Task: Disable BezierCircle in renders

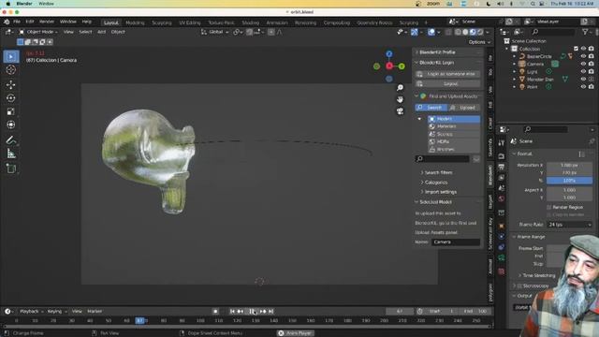Action: tap(592, 56)
